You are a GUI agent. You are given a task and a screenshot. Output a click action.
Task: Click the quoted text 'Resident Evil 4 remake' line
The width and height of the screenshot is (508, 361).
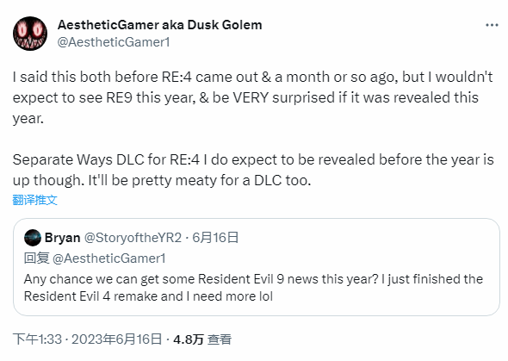point(148,296)
